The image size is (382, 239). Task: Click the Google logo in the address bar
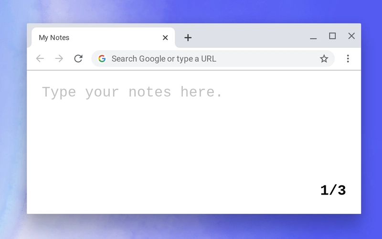pyautogui.click(x=102, y=58)
